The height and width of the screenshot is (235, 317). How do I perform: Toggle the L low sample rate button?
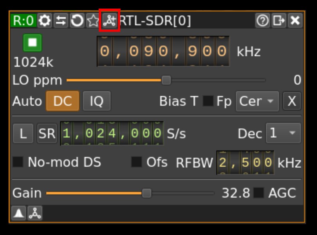(x=23, y=133)
